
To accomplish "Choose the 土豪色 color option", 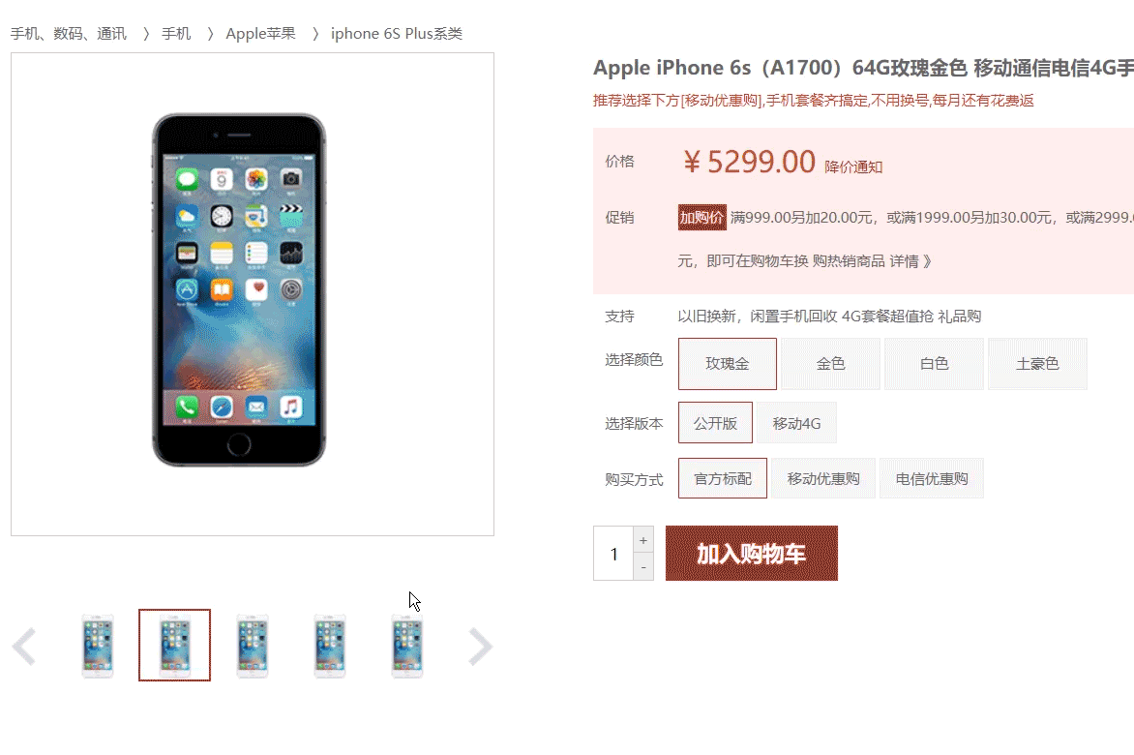I will pos(1038,364).
